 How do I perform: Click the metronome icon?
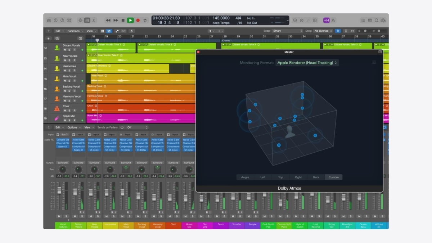tap(333, 21)
